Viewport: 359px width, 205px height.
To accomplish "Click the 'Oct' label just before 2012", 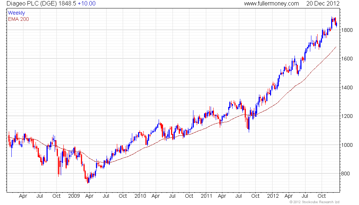I will coord(255,196).
